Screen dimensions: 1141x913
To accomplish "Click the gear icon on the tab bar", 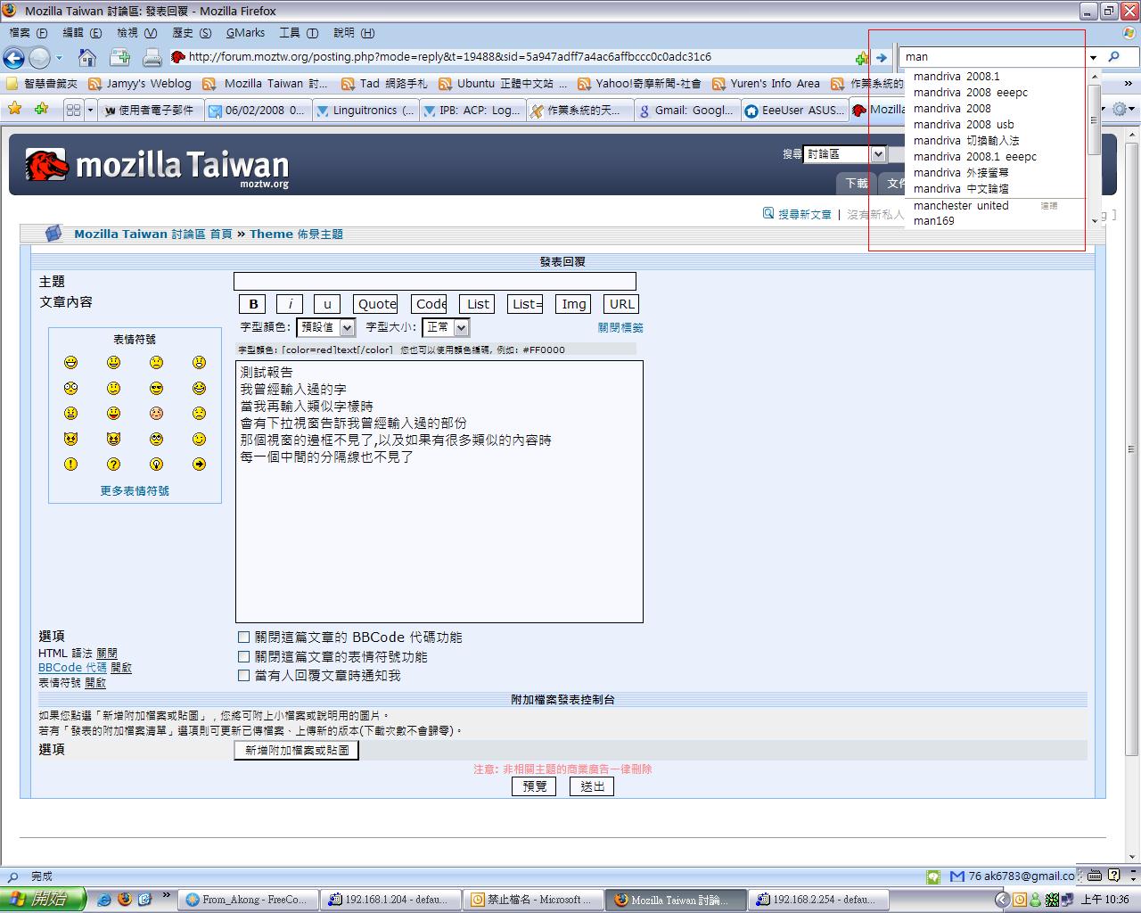I will coord(1120,110).
